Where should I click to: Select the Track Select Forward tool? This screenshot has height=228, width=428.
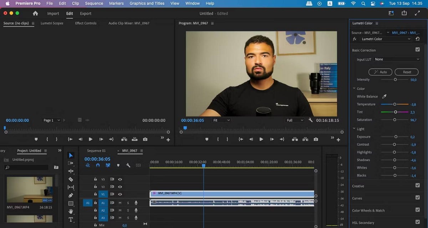click(71, 163)
